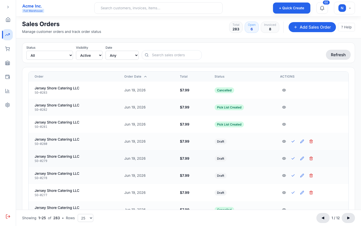The width and height of the screenshot is (361, 226).
Task: Click order number SO-0283
Action: tap(41, 93)
